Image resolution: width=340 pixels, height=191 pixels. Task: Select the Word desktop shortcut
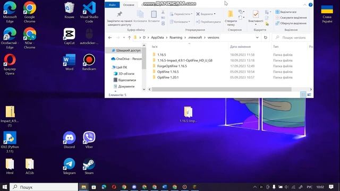coord(70,63)
